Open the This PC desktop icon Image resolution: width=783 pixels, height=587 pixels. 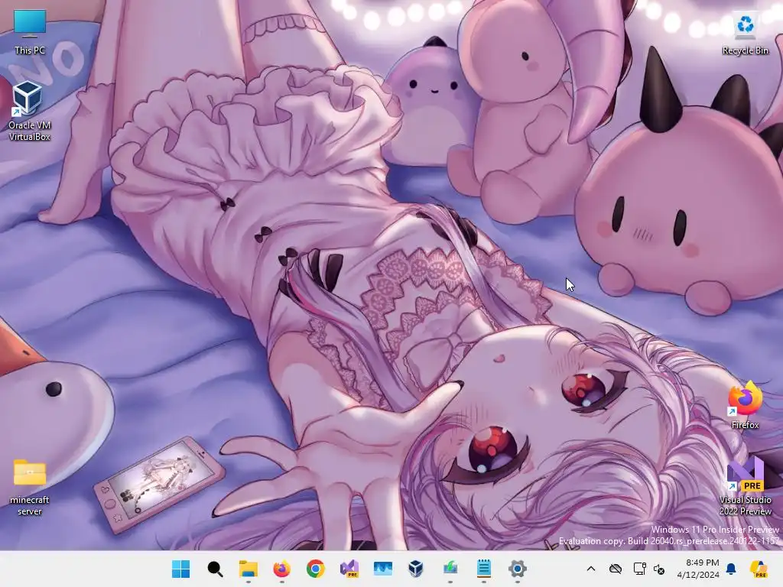30,31
